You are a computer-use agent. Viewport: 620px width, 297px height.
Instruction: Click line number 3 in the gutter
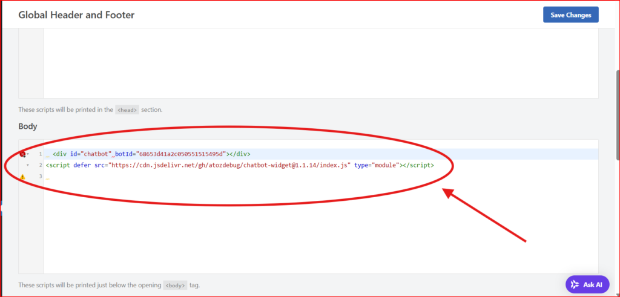(x=41, y=177)
